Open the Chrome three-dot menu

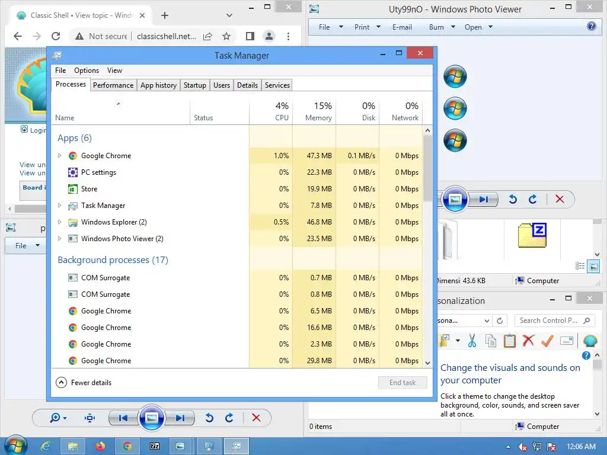[288, 36]
